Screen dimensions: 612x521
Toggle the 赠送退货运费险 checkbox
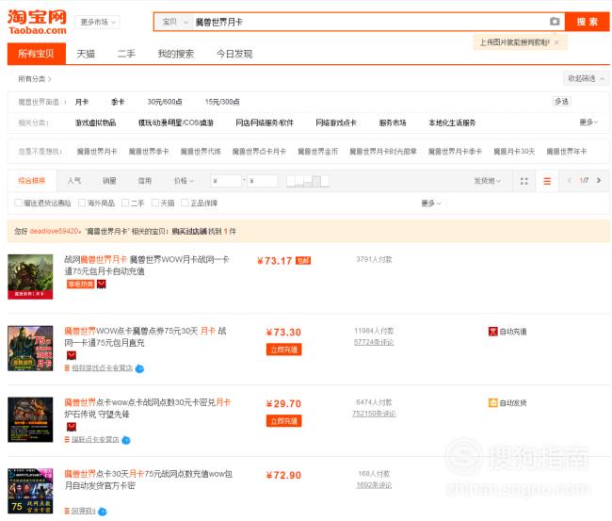(x=18, y=203)
